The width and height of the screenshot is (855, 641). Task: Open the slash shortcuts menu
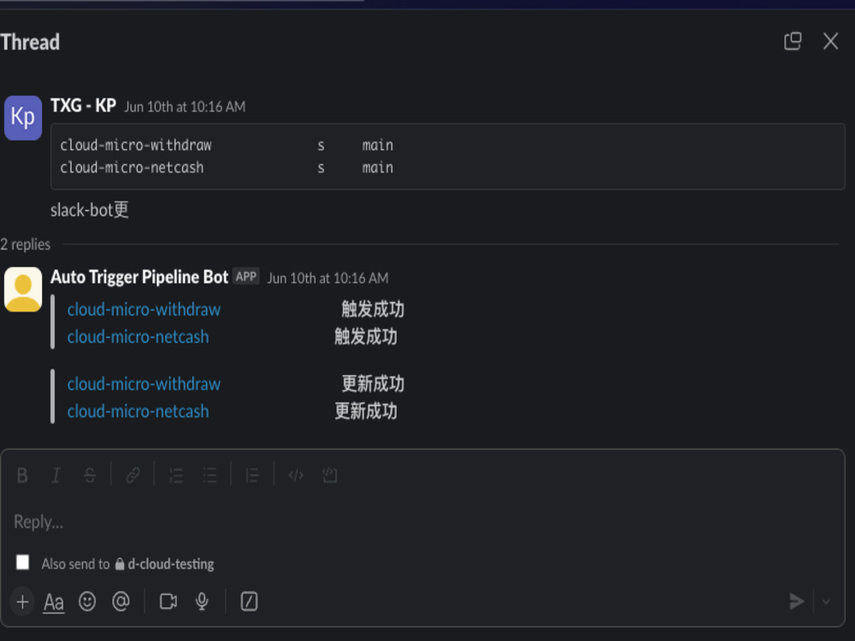(x=249, y=602)
